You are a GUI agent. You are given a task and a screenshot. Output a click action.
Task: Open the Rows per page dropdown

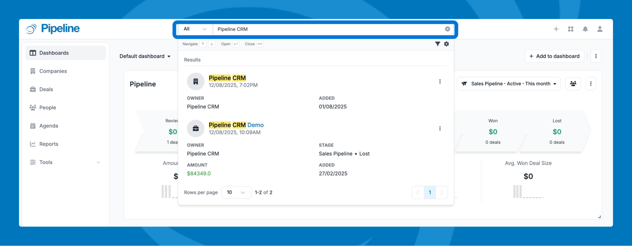236,192
